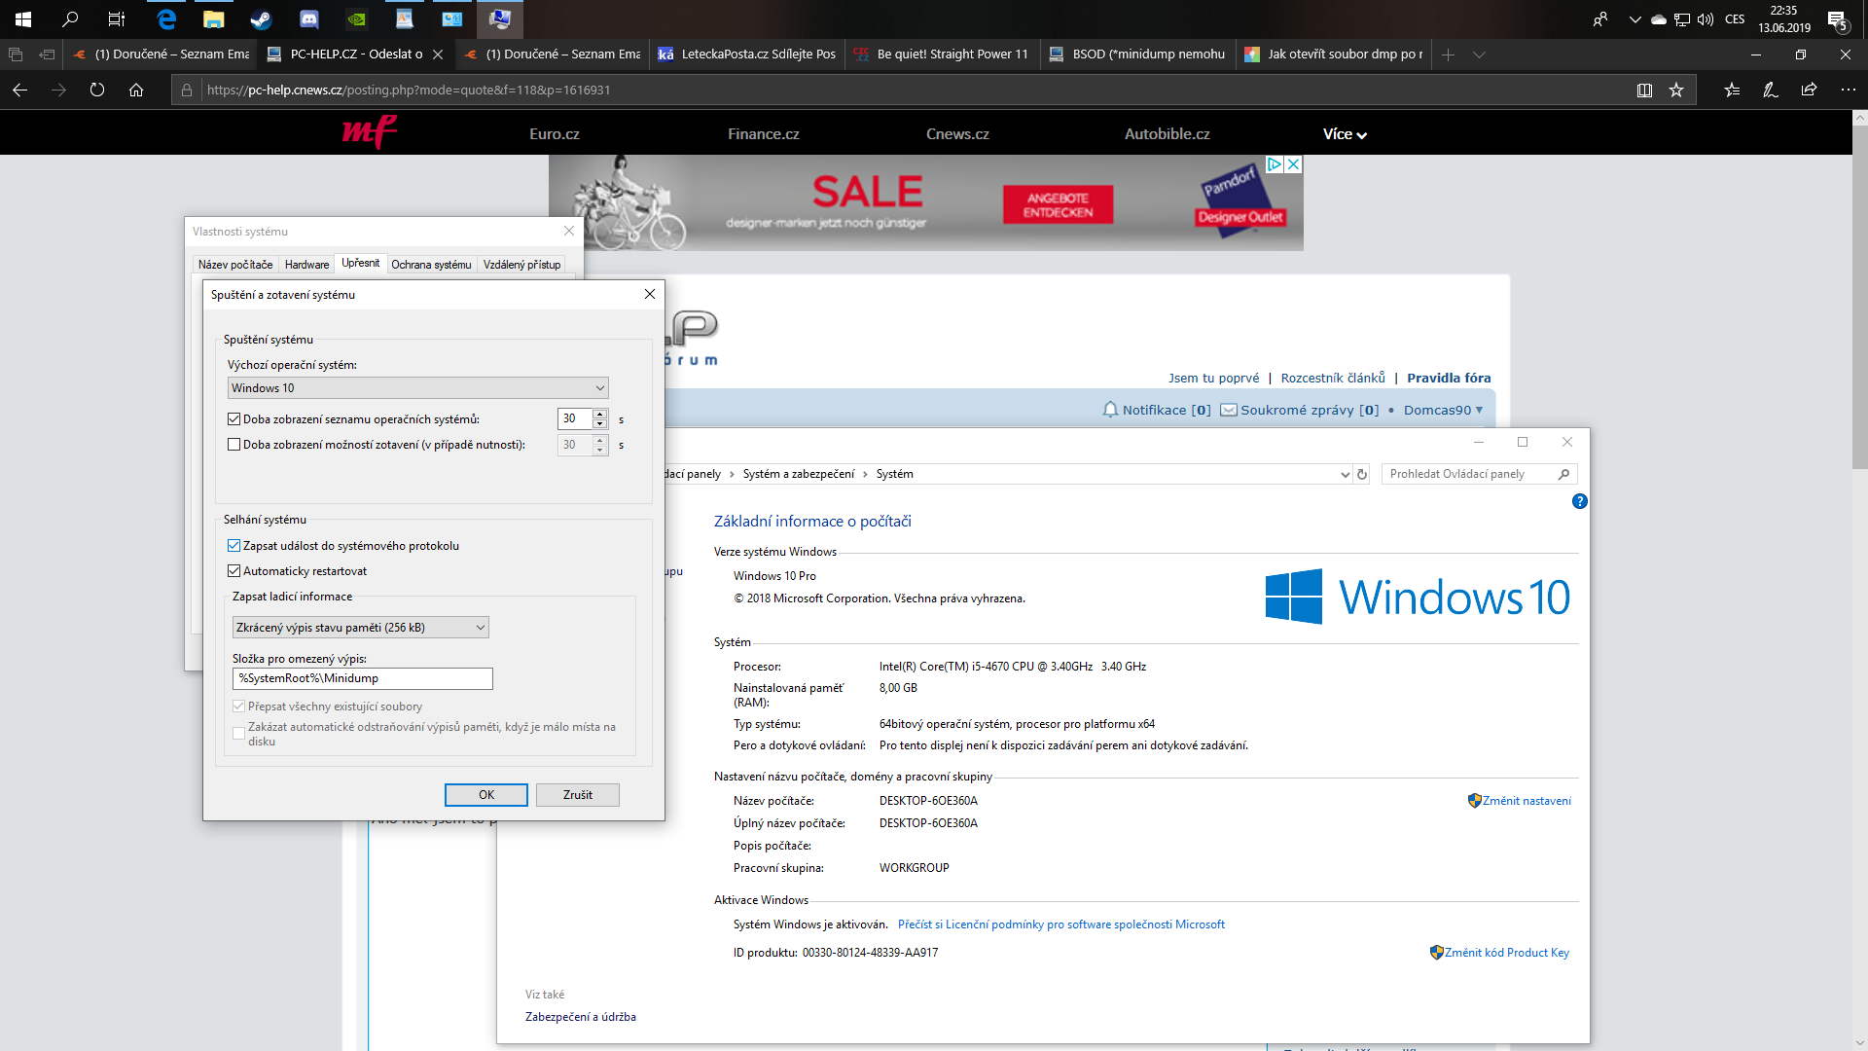Click the Složka pro omezený výpis field

click(x=362, y=678)
